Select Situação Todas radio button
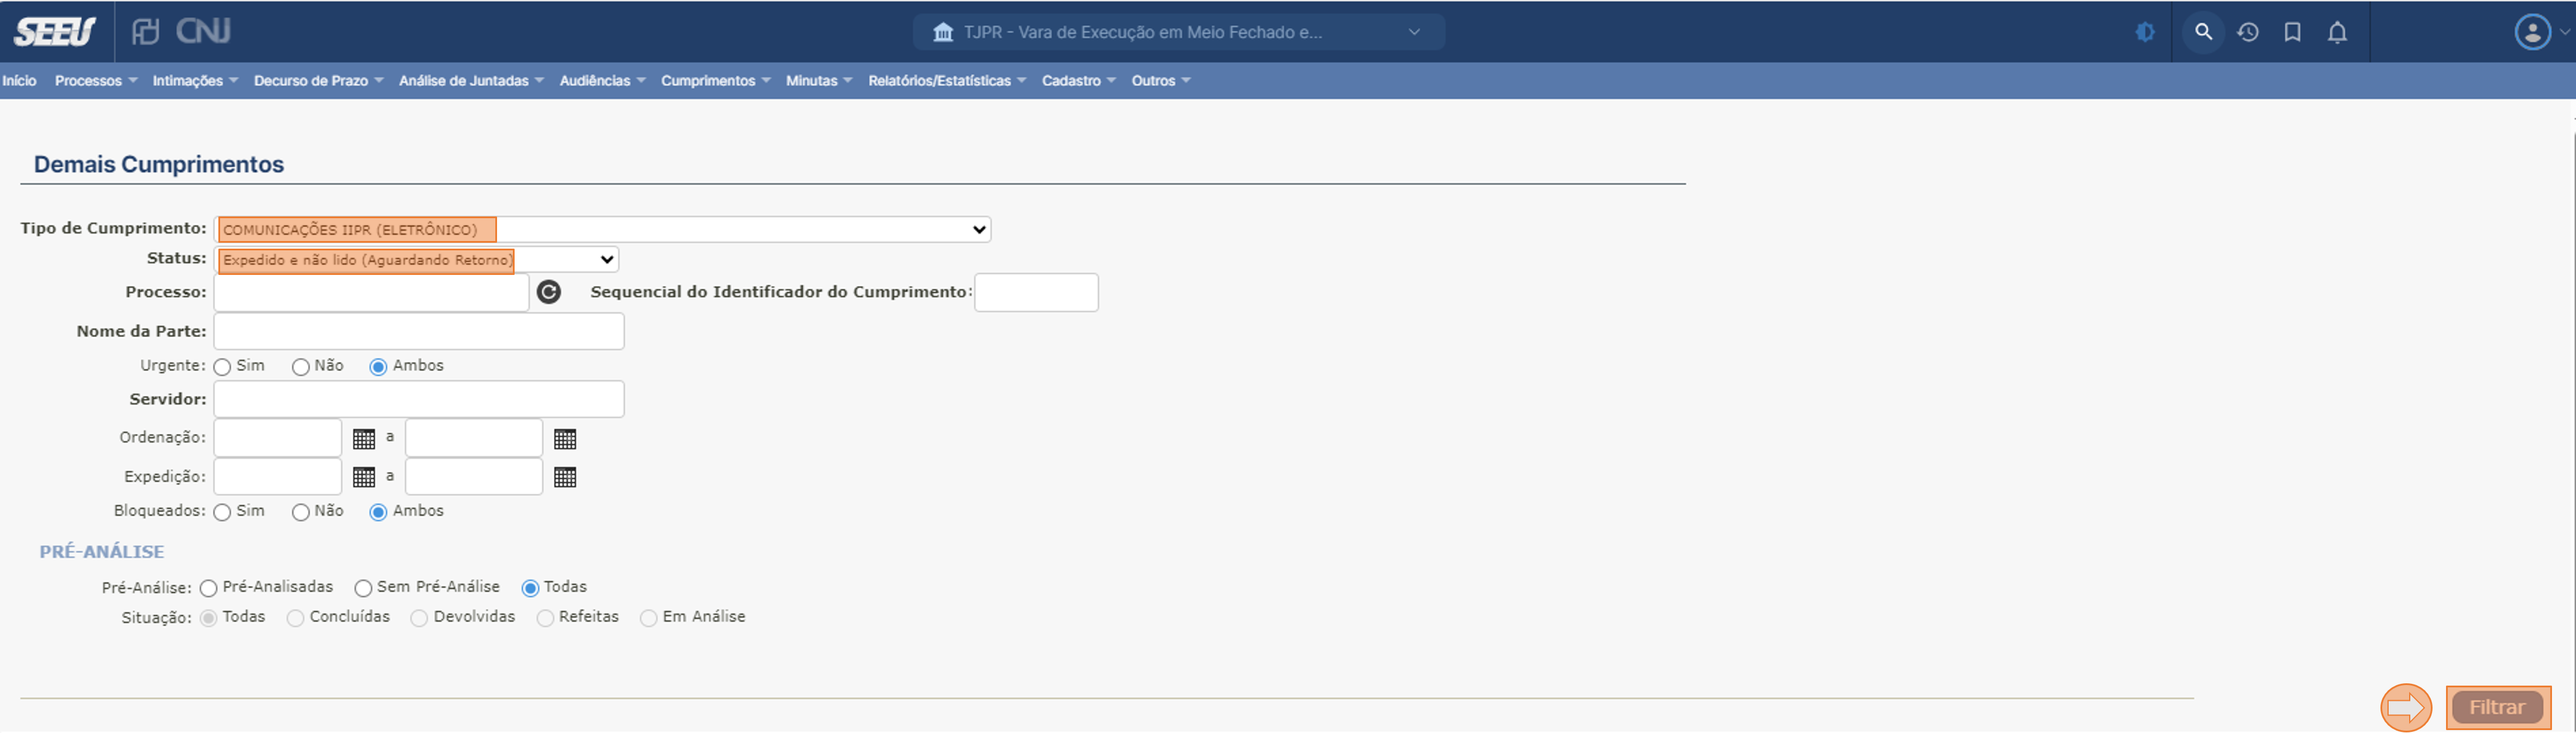2576x733 pixels. coord(208,618)
